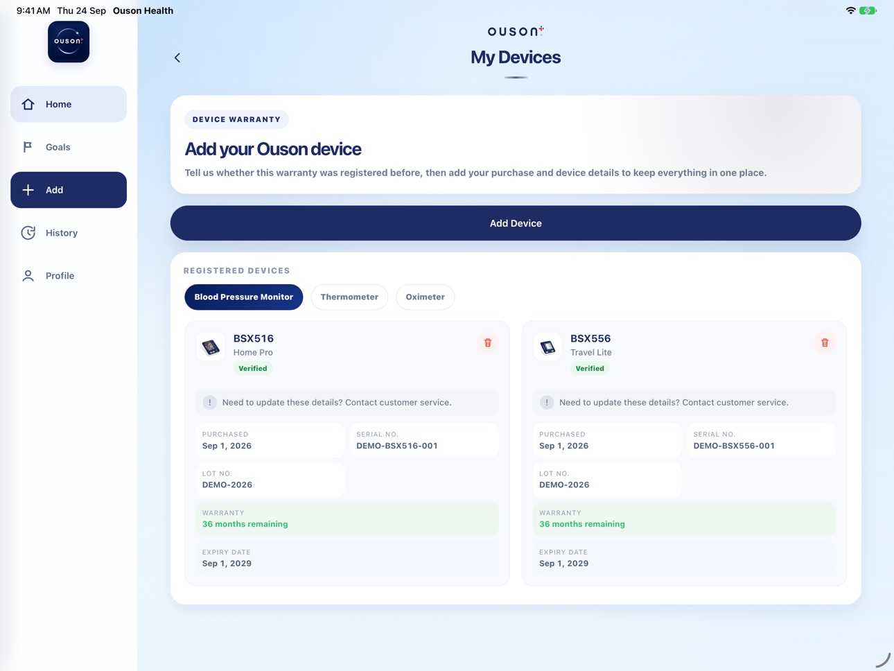Viewport: 894px width, 671px height.
Task: Delete the BSX516 device with trash icon
Action: pyautogui.click(x=488, y=342)
